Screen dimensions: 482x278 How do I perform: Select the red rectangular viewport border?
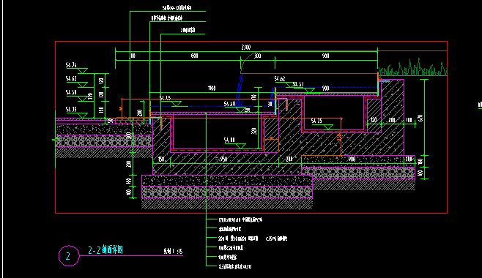(251, 127)
